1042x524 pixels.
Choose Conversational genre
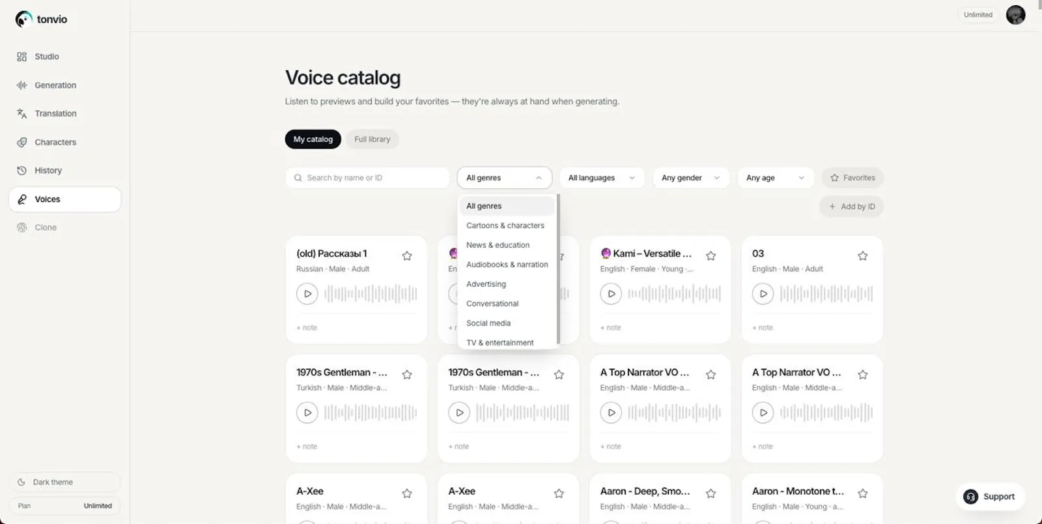(x=507, y=304)
